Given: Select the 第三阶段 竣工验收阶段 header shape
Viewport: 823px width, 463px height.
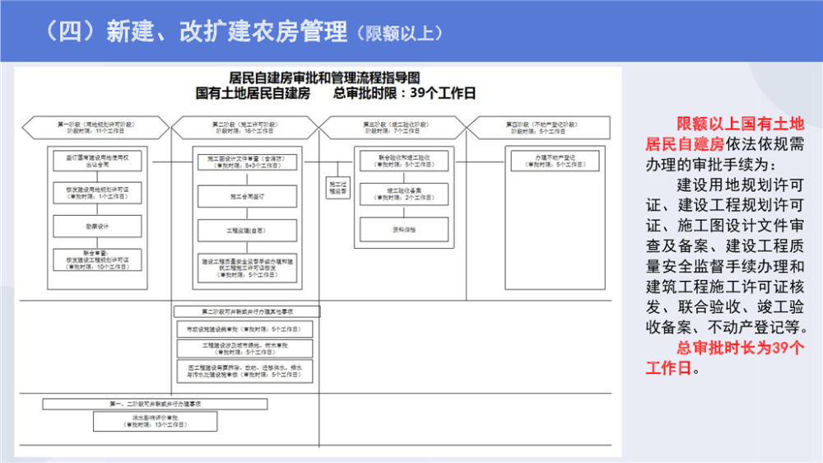Looking at the screenshot, I should (x=392, y=127).
